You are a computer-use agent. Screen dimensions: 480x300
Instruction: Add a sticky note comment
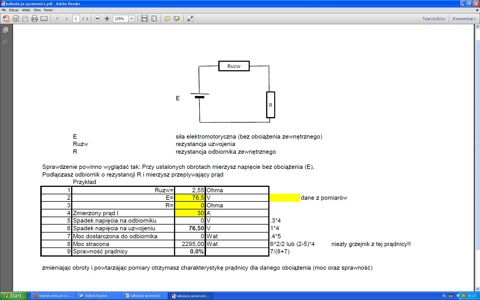(x=167, y=19)
